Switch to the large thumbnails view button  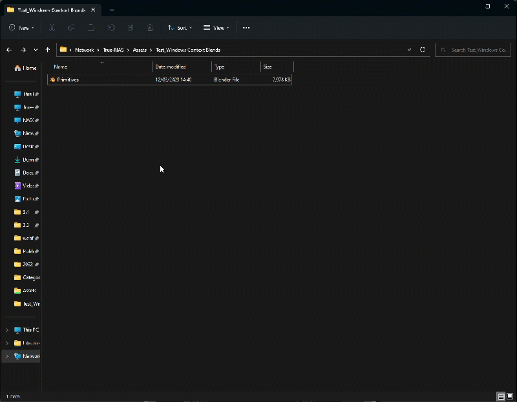(x=509, y=396)
